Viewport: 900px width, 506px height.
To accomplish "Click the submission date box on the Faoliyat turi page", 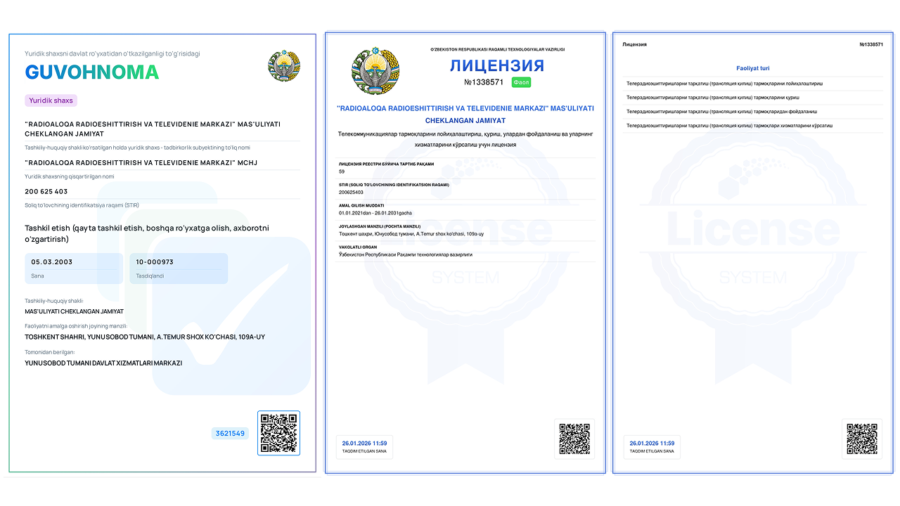I will coord(652,446).
